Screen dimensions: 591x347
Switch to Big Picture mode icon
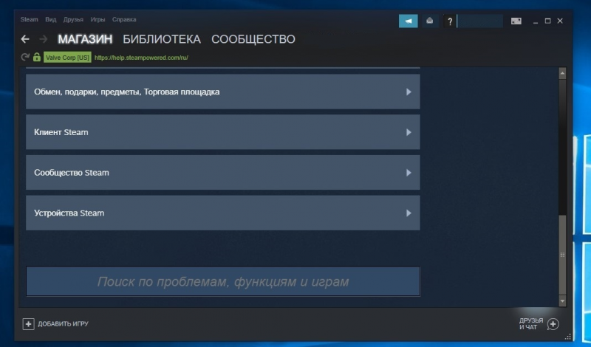516,21
